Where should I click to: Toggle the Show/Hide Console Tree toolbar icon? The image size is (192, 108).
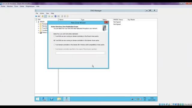click(45, 16)
